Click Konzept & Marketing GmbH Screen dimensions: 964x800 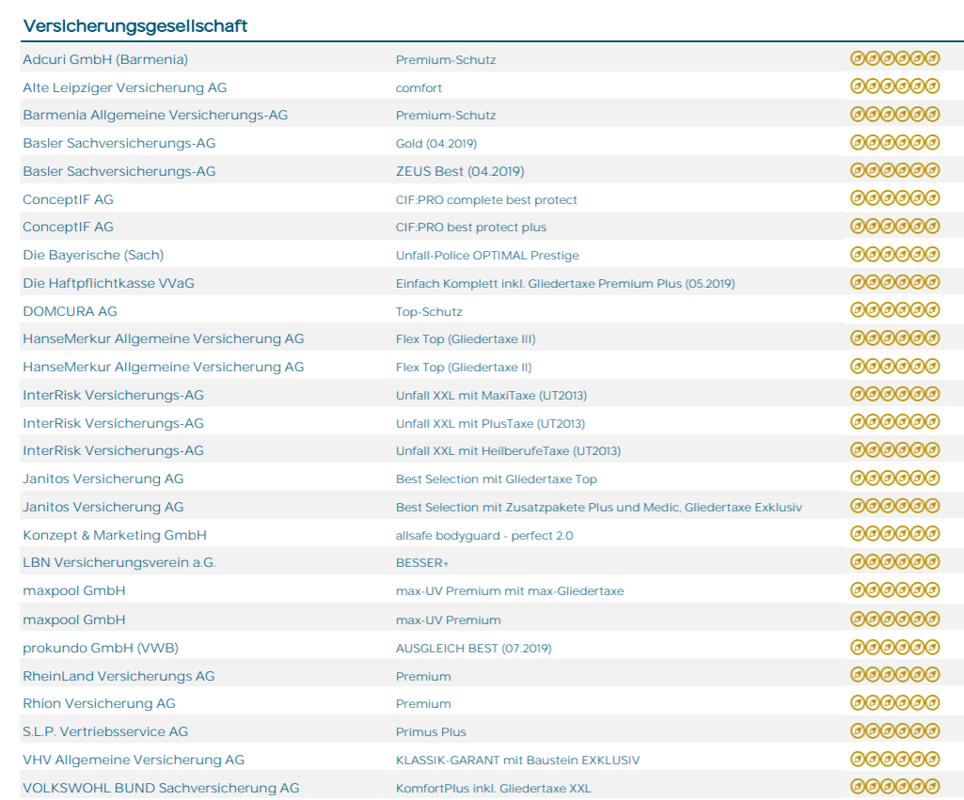115,535
